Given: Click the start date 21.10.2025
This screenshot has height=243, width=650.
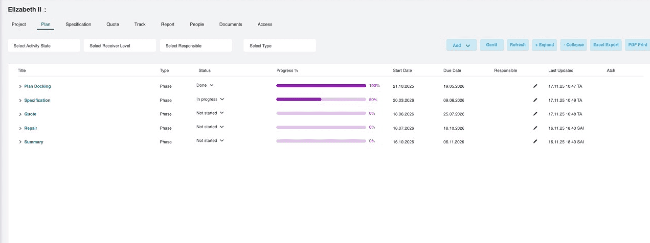Looking at the screenshot, I should [x=403, y=86].
